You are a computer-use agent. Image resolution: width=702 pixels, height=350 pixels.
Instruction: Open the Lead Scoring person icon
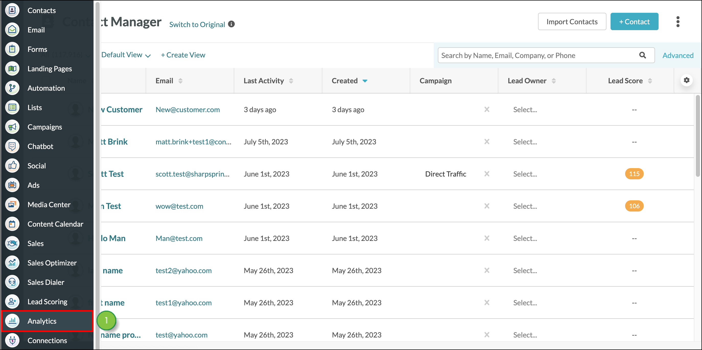[12, 301]
